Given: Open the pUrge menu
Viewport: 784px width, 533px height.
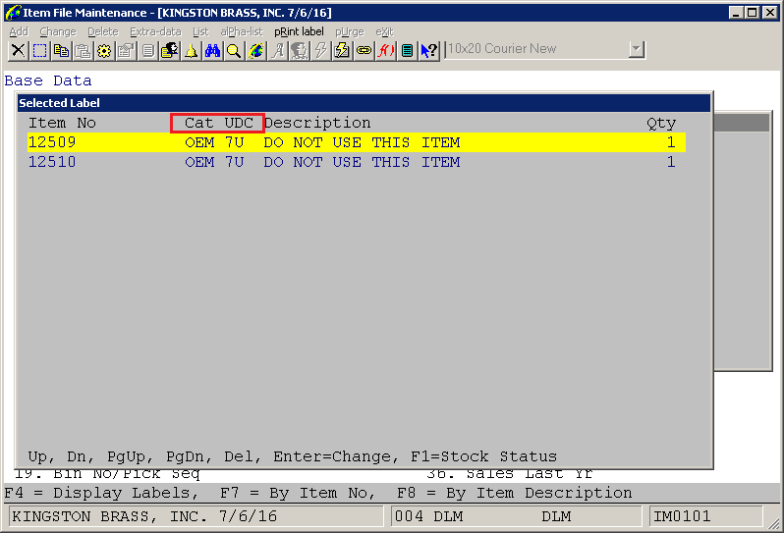Looking at the screenshot, I should point(350,31).
